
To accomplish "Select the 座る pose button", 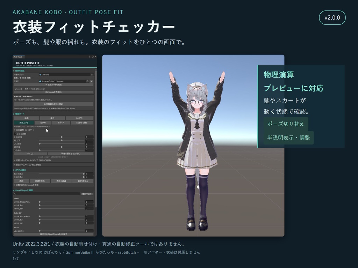I will pos(52,118).
